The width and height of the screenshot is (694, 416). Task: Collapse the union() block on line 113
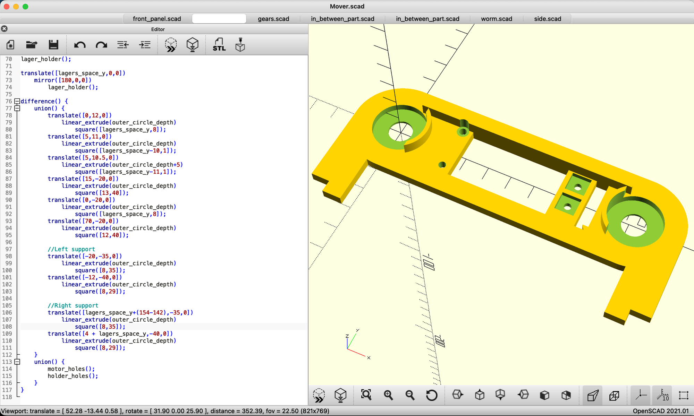[17, 362]
